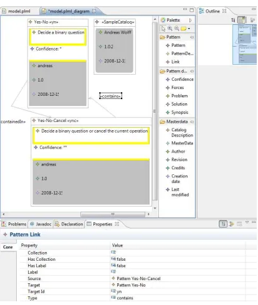The height and width of the screenshot is (305, 258).
Task: Select the Note tool in Palette
Action: pos(183,29)
